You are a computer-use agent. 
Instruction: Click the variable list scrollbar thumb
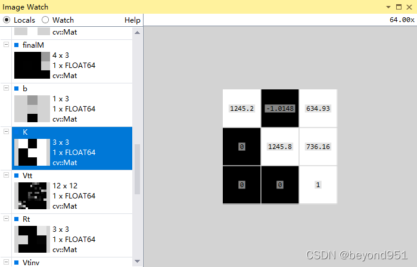pyautogui.click(x=137, y=169)
